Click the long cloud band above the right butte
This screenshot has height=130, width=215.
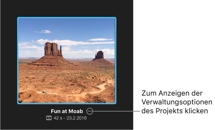pos(100,40)
